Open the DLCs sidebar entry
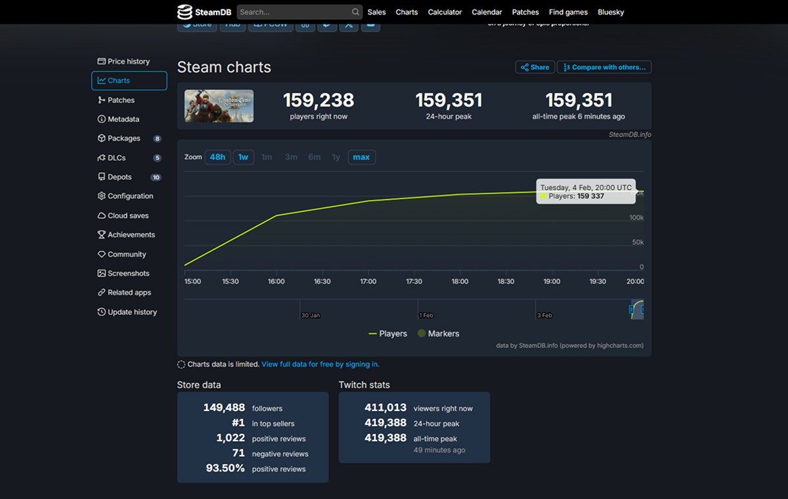 coord(129,158)
